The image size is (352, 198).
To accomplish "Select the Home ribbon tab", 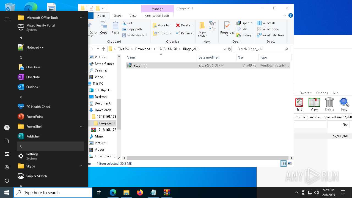I will 101,16.
